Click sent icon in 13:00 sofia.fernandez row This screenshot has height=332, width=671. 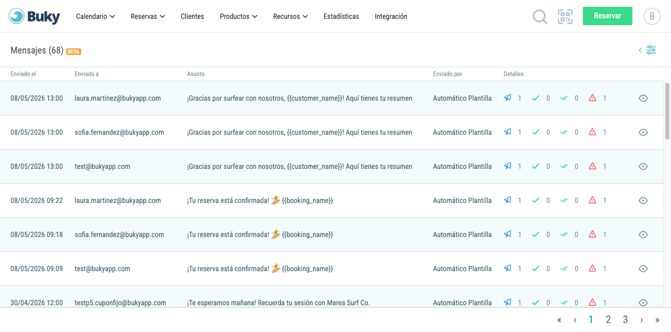click(x=507, y=132)
